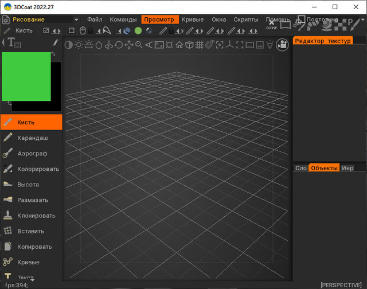Click the magnet snapping icon
This screenshot has height=289, width=367.
[x=209, y=45]
